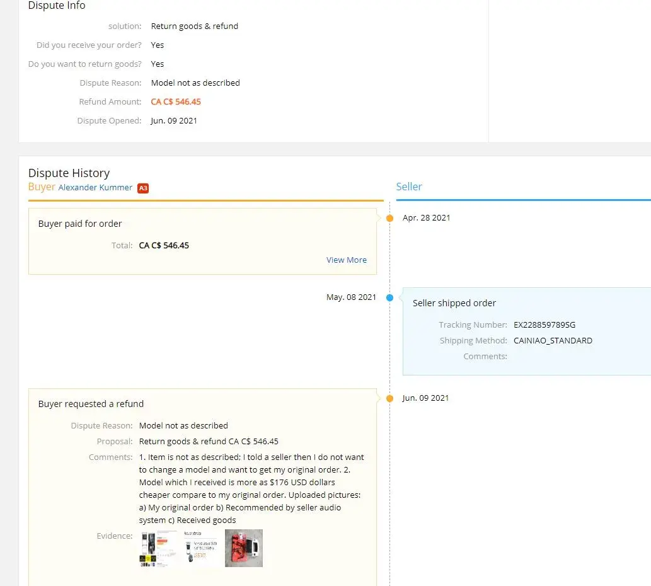Click the Dispute Info section title
This screenshot has width=651, height=586.
point(57,6)
